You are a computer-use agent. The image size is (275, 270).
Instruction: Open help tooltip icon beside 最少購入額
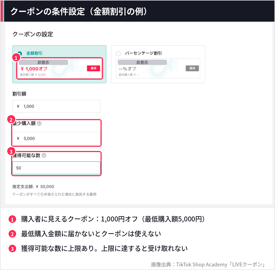tap(39, 123)
